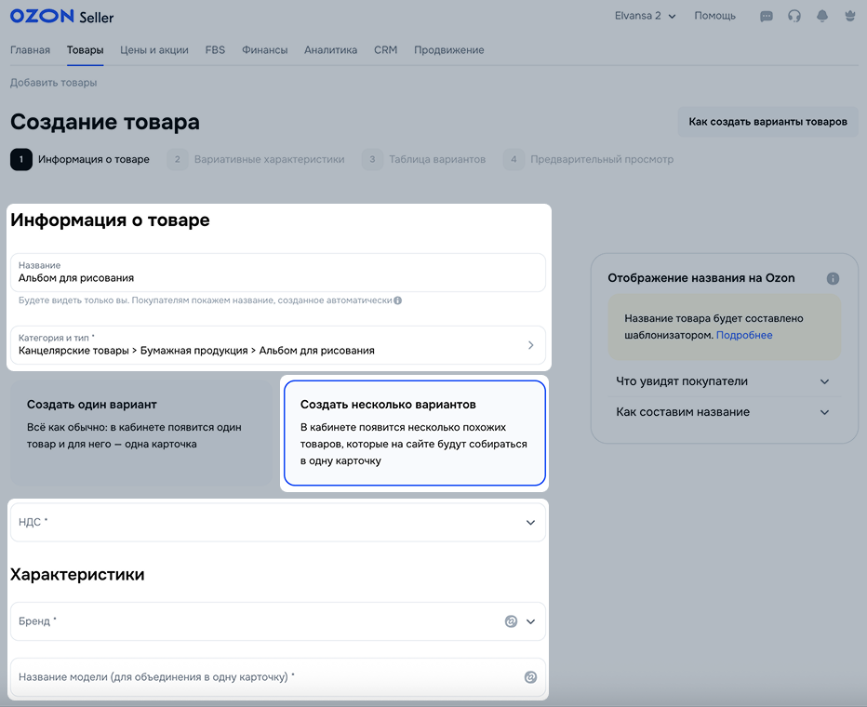Open the Цены и акции tab
The height and width of the screenshot is (707, 867).
pos(154,49)
